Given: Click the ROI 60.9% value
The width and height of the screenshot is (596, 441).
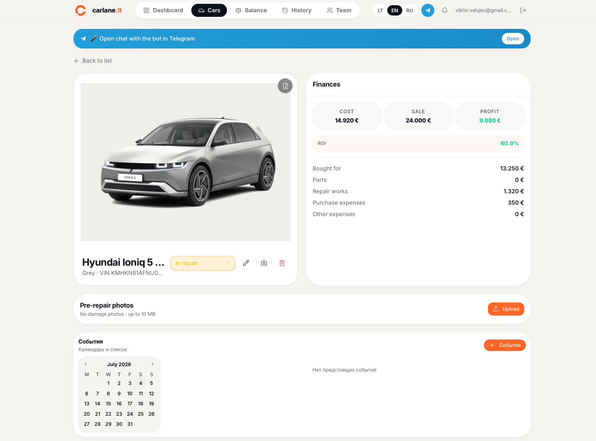Looking at the screenshot, I should point(509,143).
